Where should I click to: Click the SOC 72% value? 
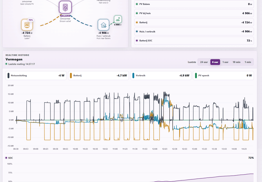coord(251,158)
